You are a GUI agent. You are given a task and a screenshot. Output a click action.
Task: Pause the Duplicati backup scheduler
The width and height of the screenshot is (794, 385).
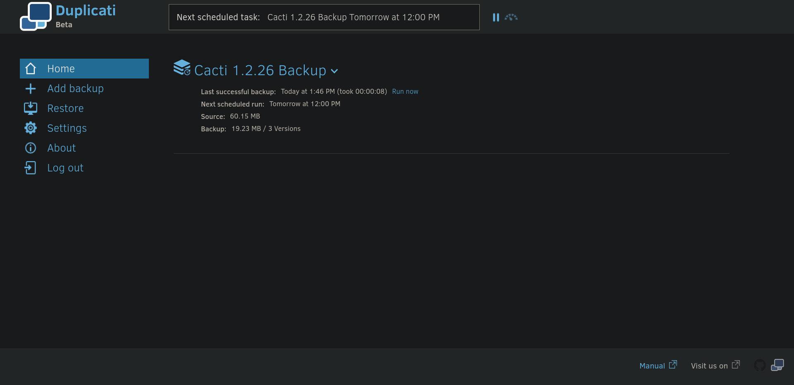point(496,17)
